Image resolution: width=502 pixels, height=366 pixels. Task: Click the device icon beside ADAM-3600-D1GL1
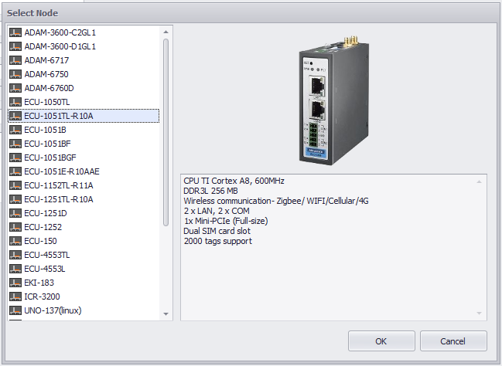[x=15, y=46]
